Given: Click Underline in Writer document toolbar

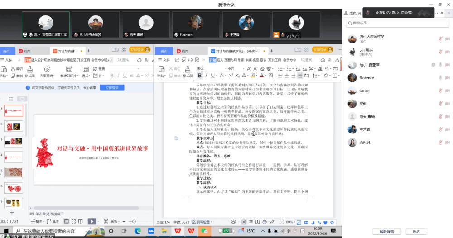Looking at the screenshot, I should click(x=212, y=76).
